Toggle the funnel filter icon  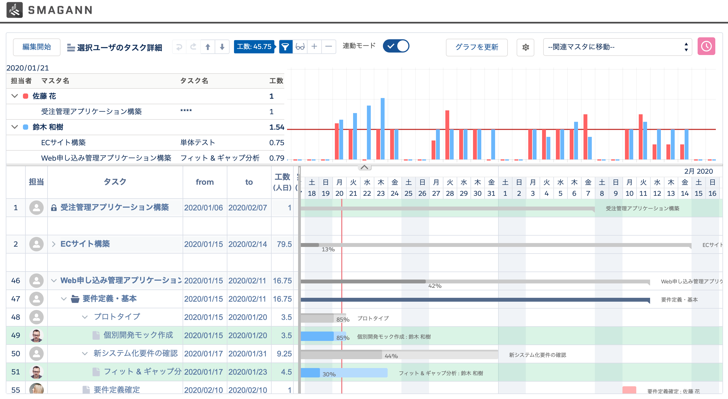(285, 47)
